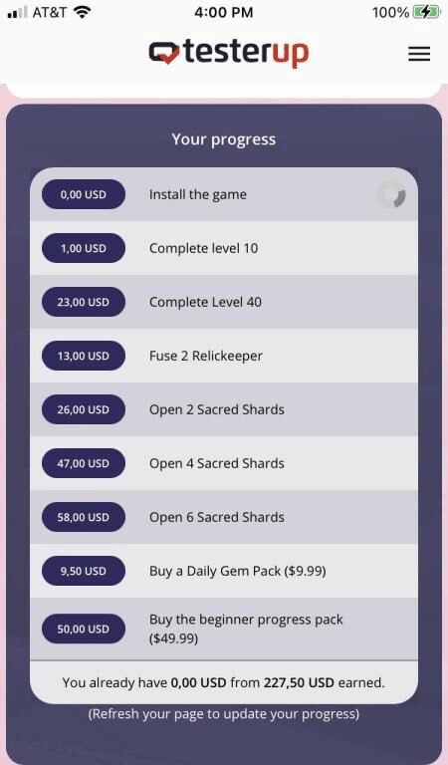Image resolution: width=448 pixels, height=765 pixels.
Task: Choose the 13,00 USD badge
Action: 84,356
